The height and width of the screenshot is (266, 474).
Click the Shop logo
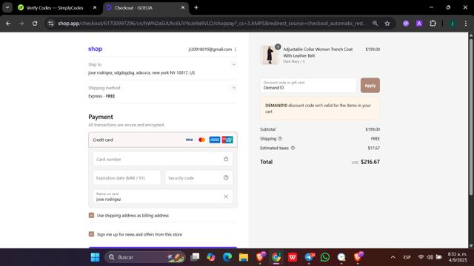point(96,49)
